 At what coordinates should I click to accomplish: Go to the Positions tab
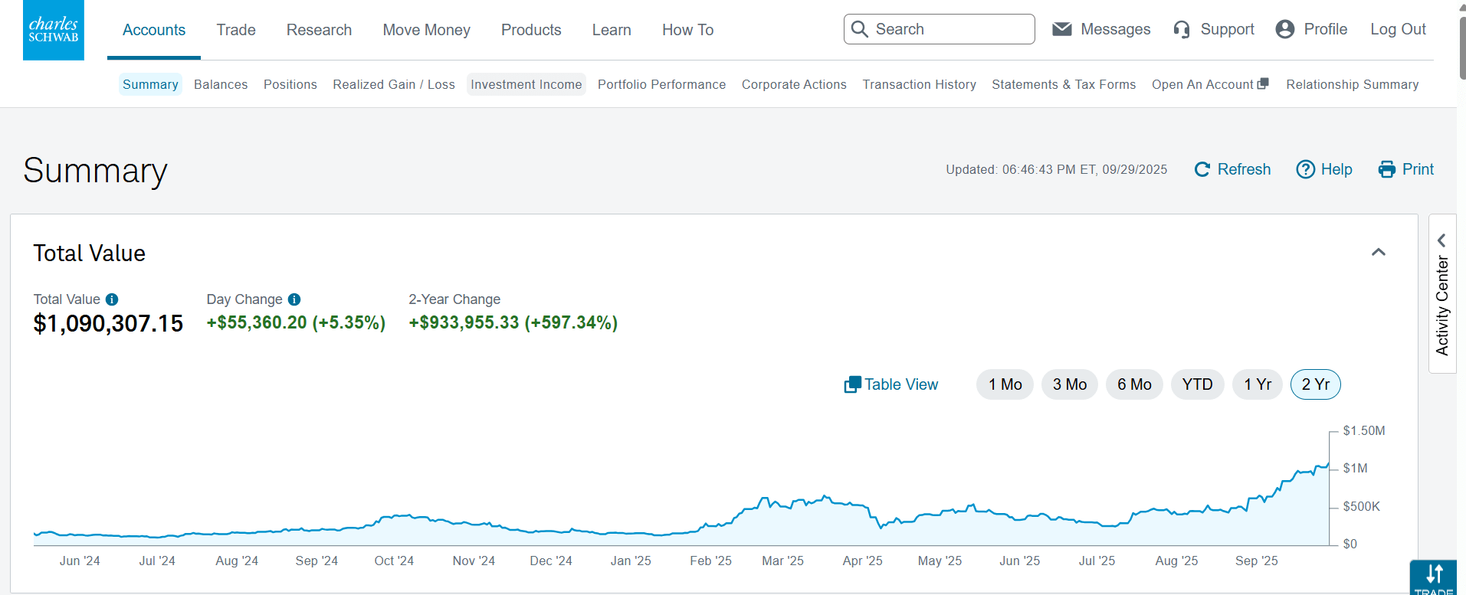click(x=290, y=84)
